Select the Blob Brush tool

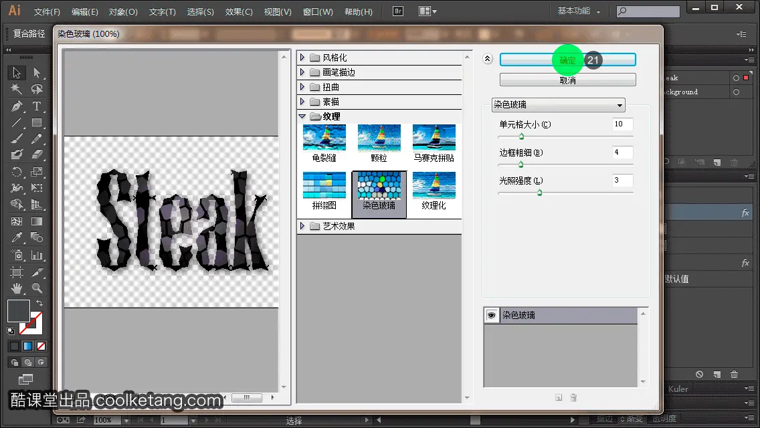click(x=17, y=154)
